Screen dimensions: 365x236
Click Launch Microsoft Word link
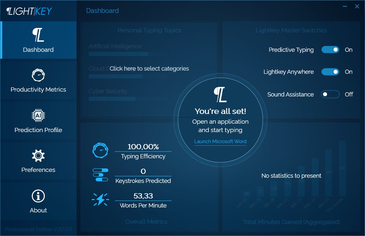(x=220, y=141)
